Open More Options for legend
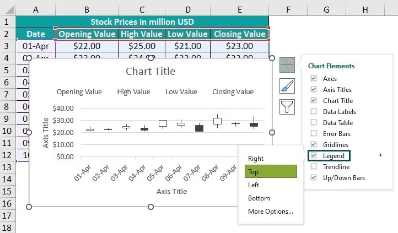 (x=271, y=211)
